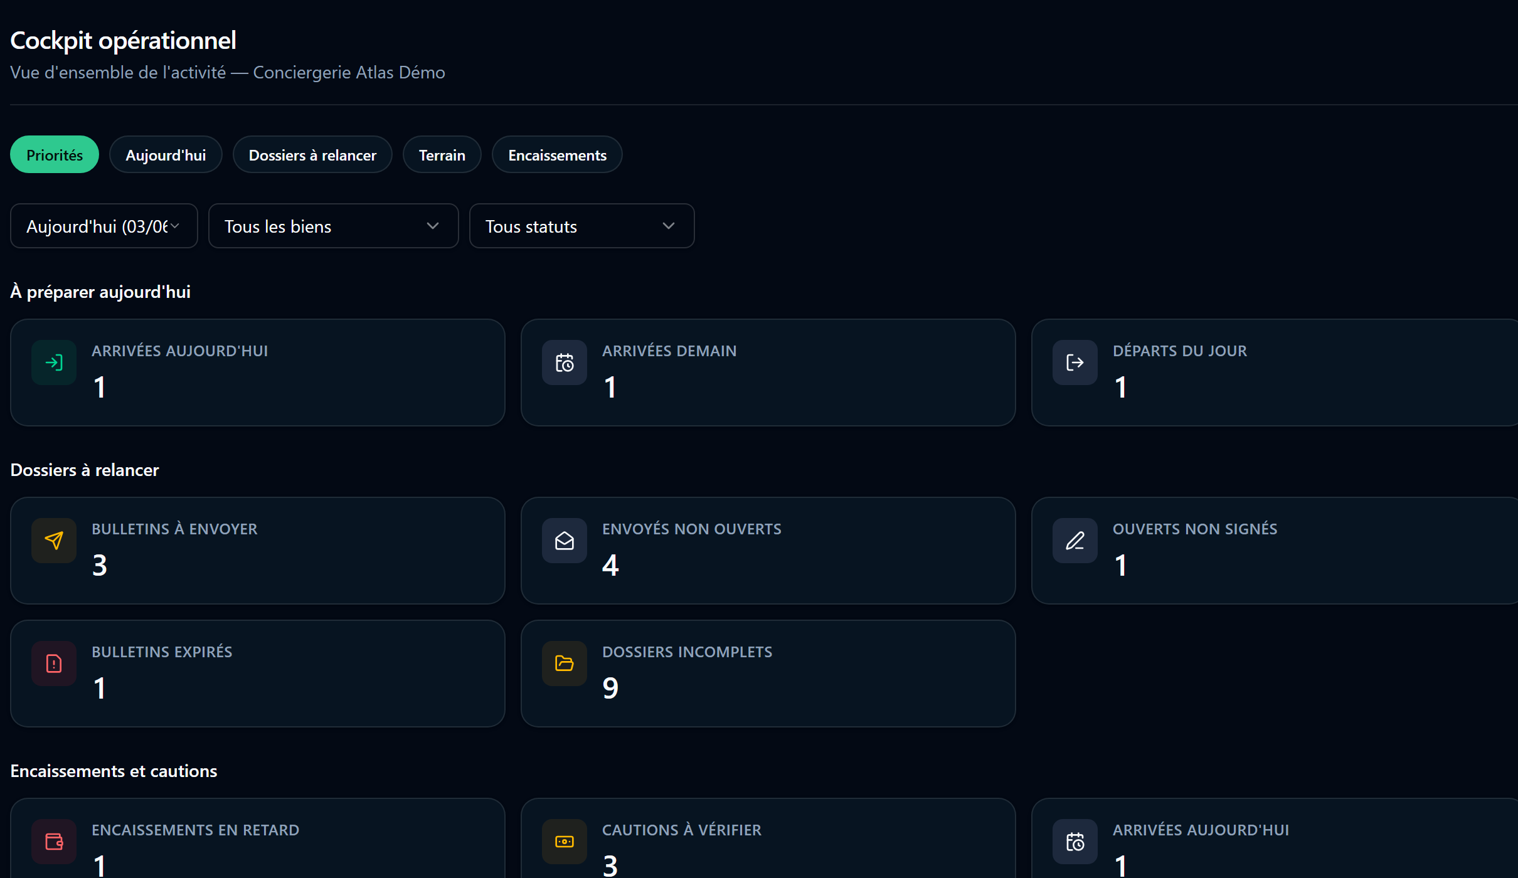
Task: Click the À préparer aujourd'hui section heading
Action: [100, 292]
